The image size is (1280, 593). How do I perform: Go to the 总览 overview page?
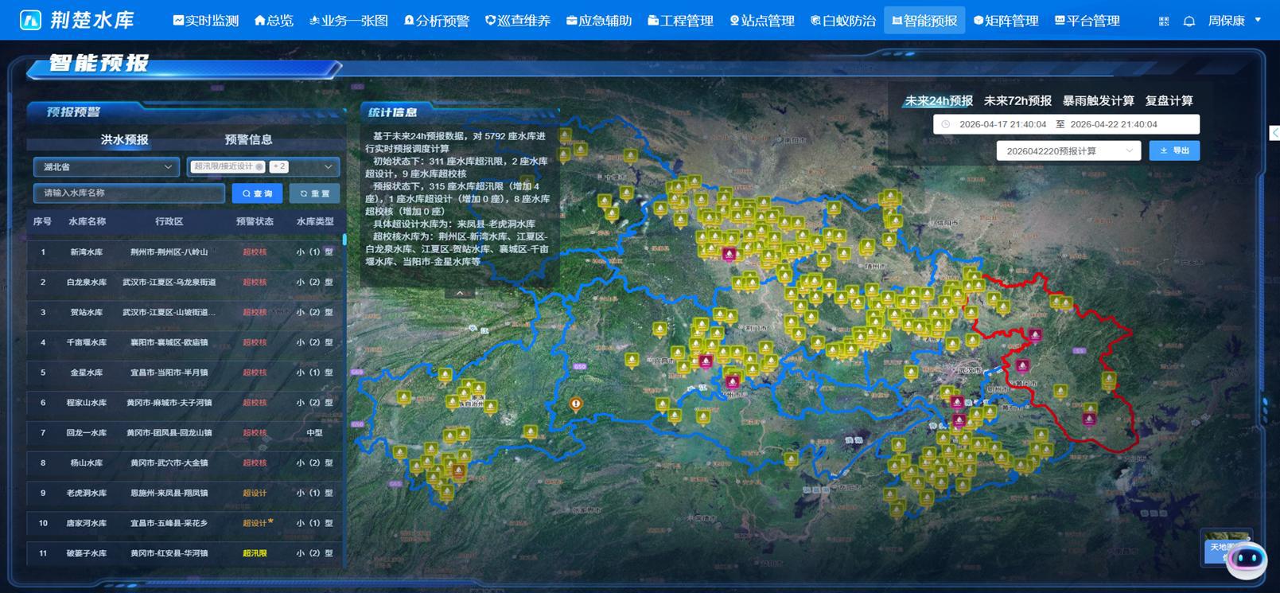coord(274,21)
